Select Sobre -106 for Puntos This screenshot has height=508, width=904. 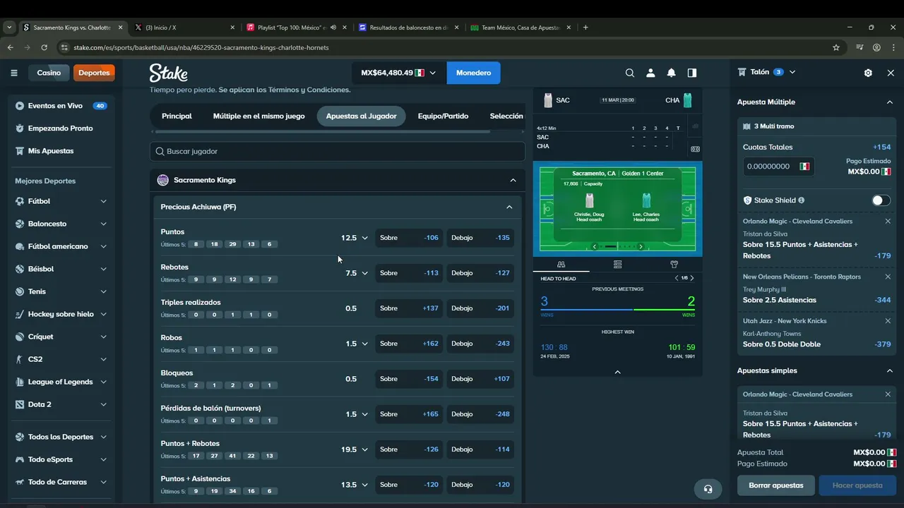click(409, 238)
